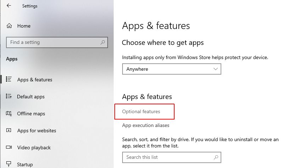
Task: Open Default apps section
Action: 31,97
